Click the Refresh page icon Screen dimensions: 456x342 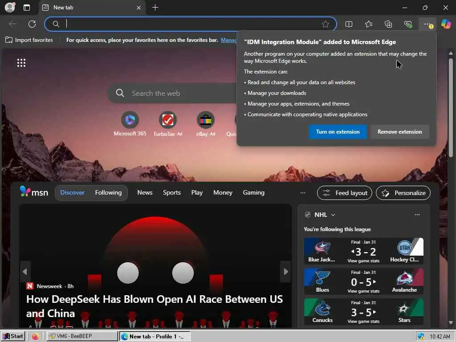click(32, 24)
